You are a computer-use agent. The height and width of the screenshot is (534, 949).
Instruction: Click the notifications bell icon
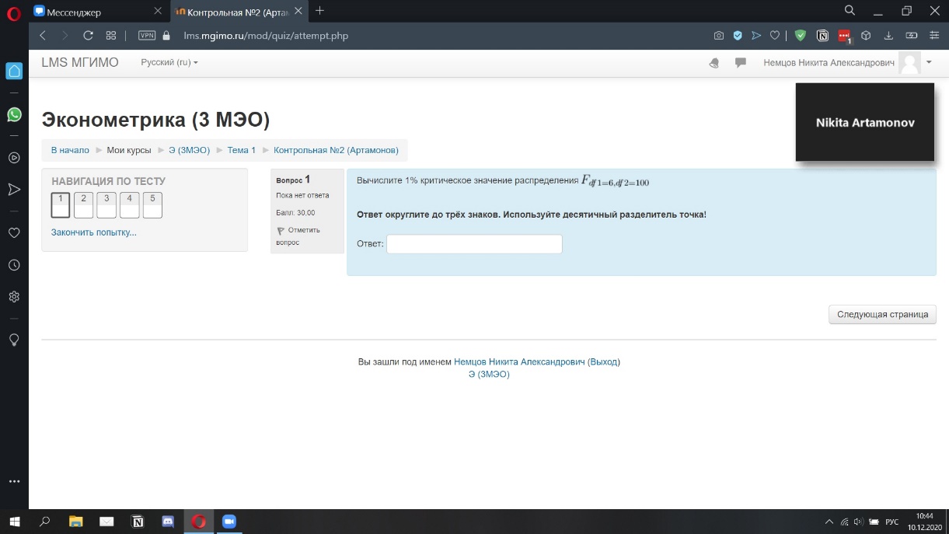[x=714, y=63]
